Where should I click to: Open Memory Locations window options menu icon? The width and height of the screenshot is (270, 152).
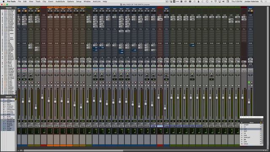pos(262,119)
